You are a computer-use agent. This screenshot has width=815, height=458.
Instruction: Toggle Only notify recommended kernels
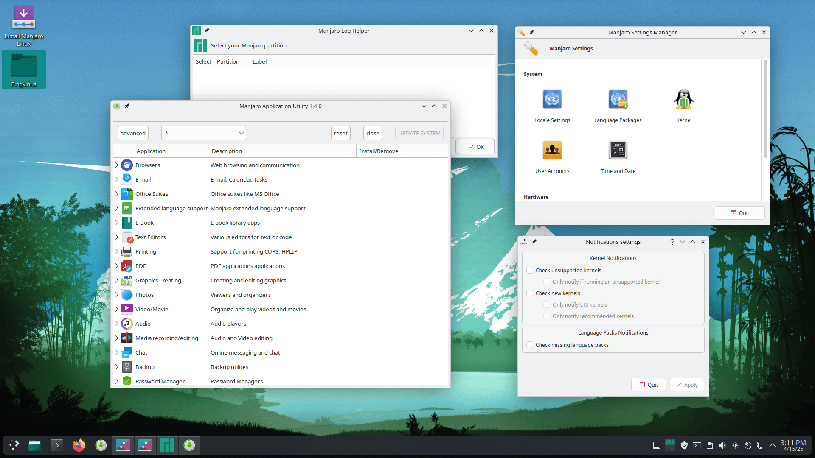pyautogui.click(x=547, y=316)
